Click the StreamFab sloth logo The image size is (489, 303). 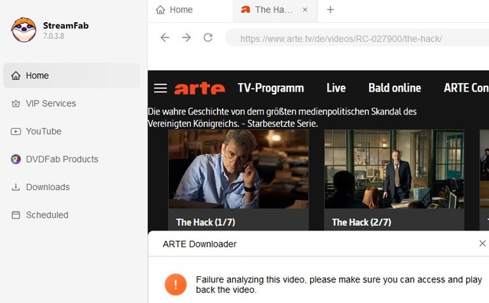(24, 30)
